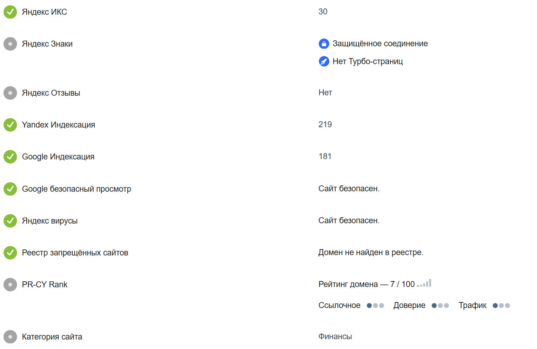Screen dimensions: 537x349
Task: Click the Google indexation value 181
Action: pyautogui.click(x=325, y=156)
